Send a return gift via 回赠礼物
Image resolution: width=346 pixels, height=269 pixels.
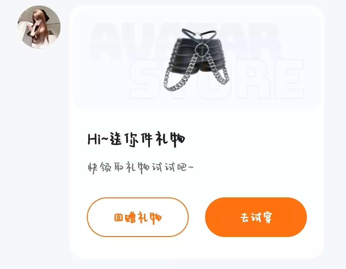(x=138, y=217)
